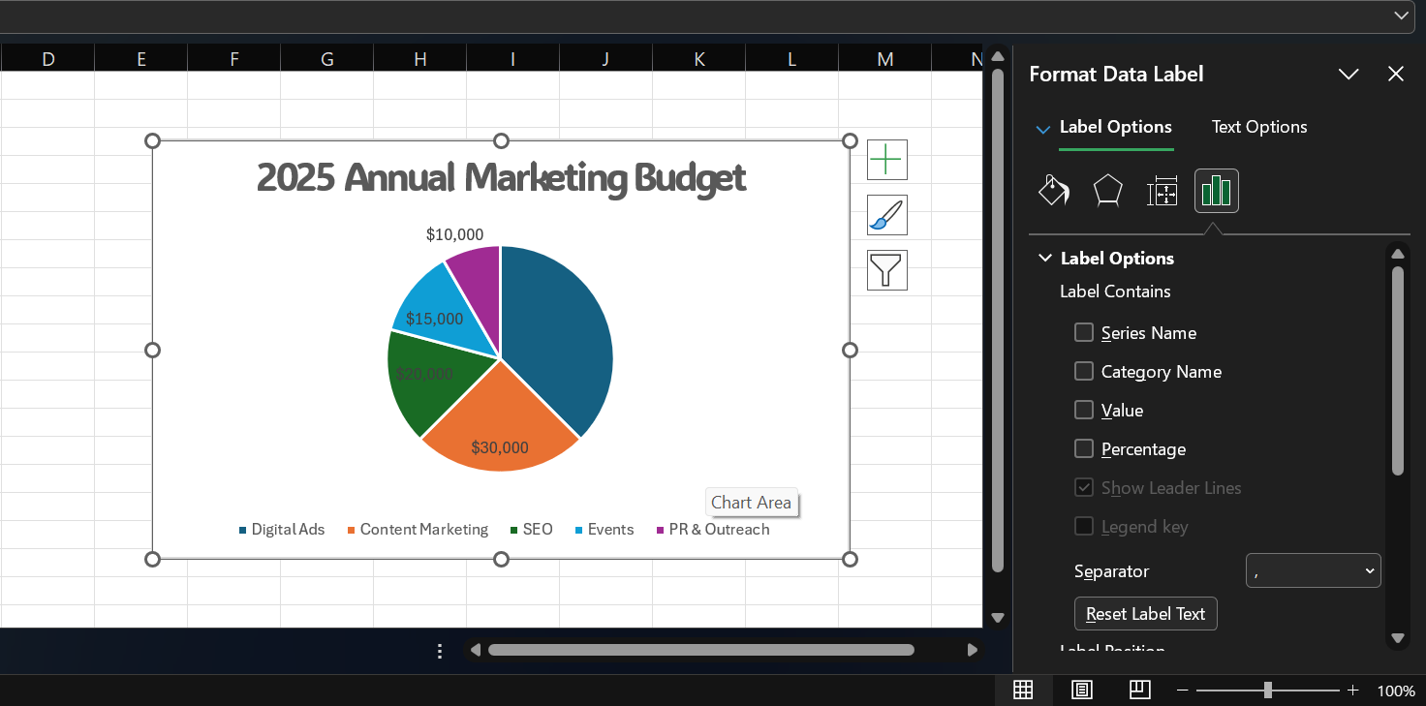Screen dimensions: 1426x706
Task: Close the Format Data Label pane
Action: pyautogui.click(x=1396, y=75)
